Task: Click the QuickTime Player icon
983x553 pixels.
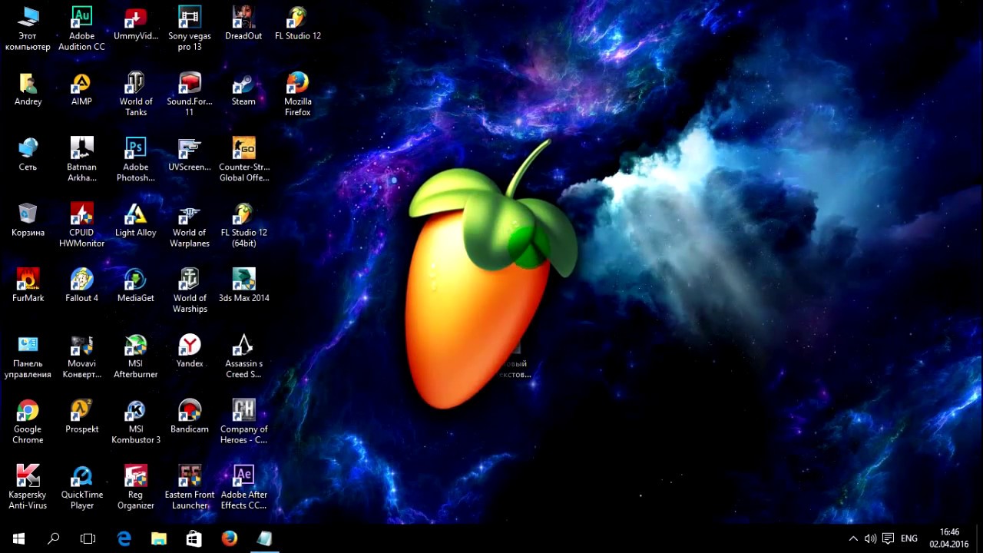Action: coord(81,487)
